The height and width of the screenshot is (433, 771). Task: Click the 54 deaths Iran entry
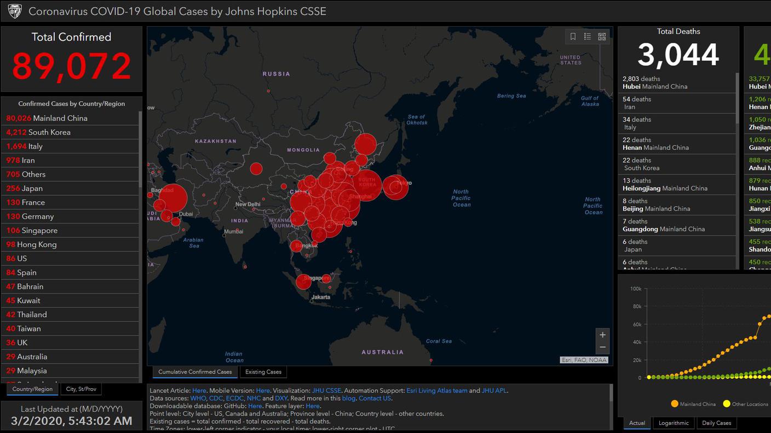tap(678, 103)
